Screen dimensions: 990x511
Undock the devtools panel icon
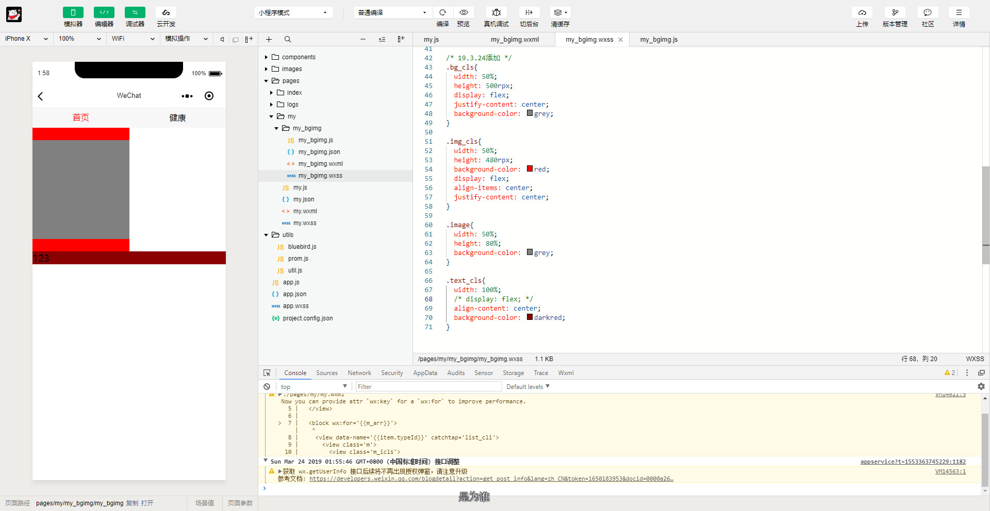pos(981,372)
